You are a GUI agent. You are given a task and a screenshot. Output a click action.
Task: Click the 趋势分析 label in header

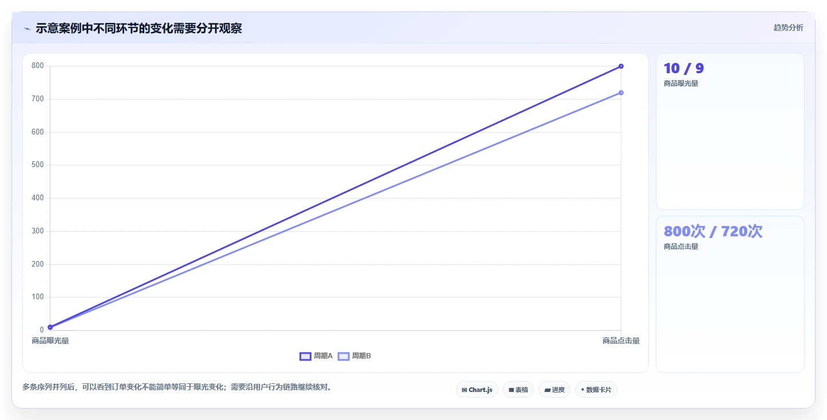[x=788, y=27]
